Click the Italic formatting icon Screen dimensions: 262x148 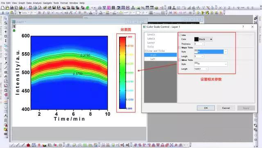(x=44, y=13)
